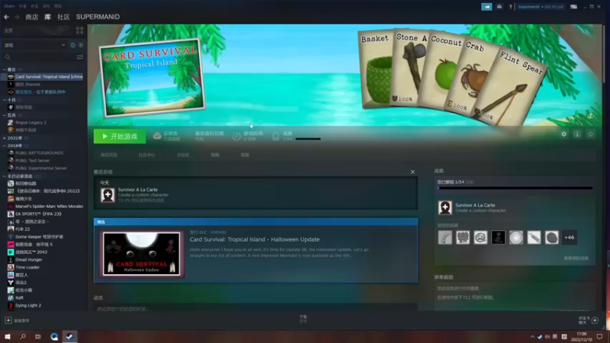Open the 社区 community tab
Image resolution: width=610 pixels, height=343 pixels.
tap(63, 17)
